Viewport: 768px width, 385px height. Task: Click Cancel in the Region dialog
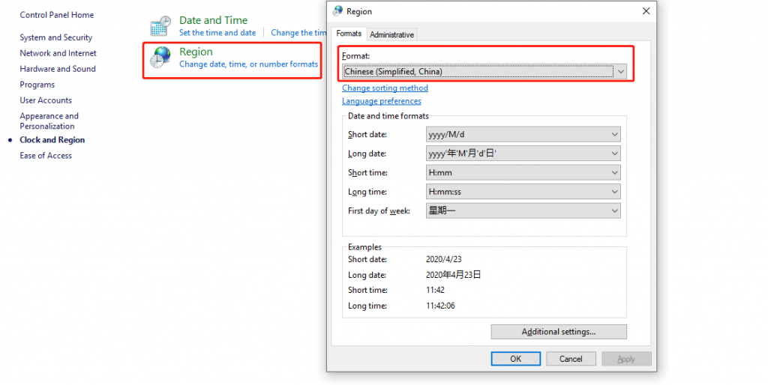click(571, 359)
